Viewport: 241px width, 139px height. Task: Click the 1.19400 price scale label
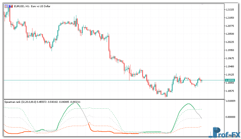click(230, 67)
